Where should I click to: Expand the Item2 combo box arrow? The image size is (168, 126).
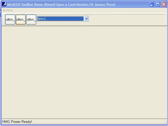(x=86, y=19)
